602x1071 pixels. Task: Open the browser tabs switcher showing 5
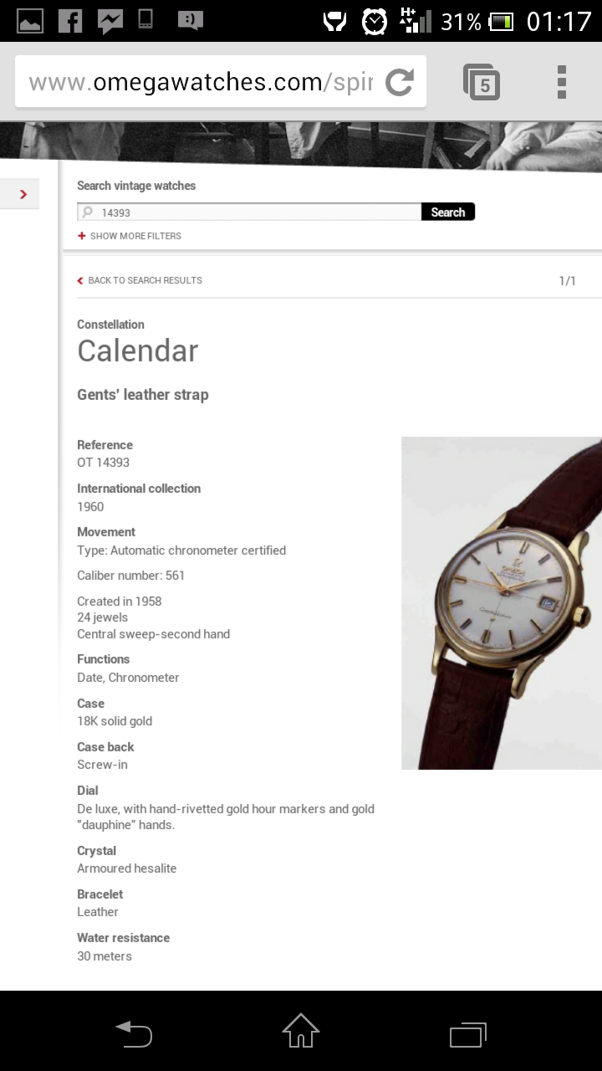(x=482, y=82)
